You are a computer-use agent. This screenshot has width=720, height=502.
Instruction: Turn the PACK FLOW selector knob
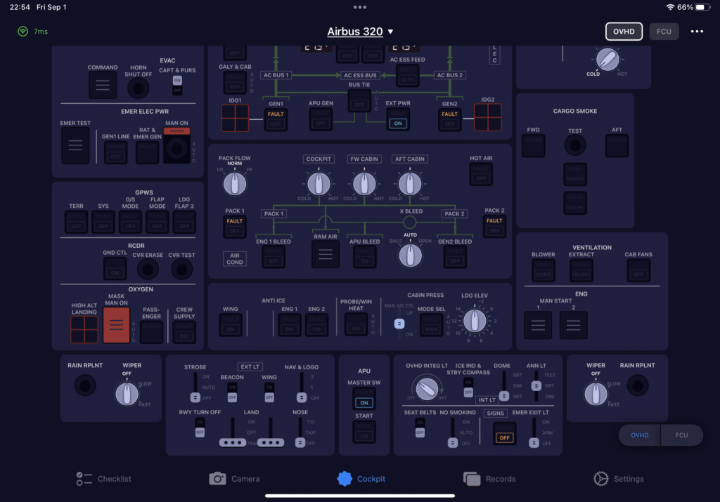click(234, 184)
